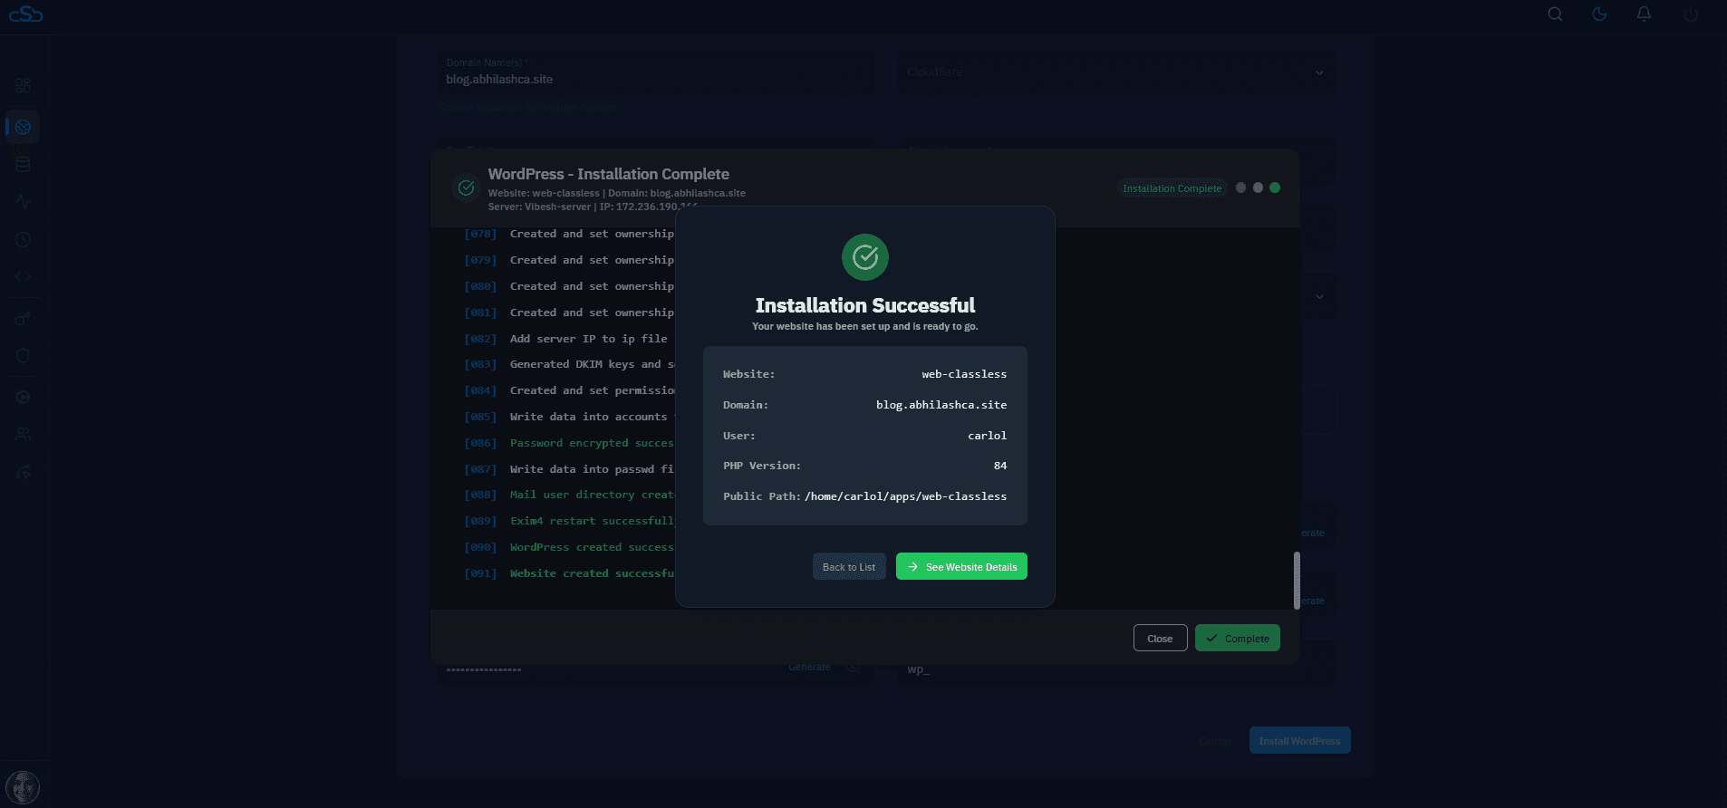Click the Domain Name input field
1727x808 pixels.
(656, 72)
